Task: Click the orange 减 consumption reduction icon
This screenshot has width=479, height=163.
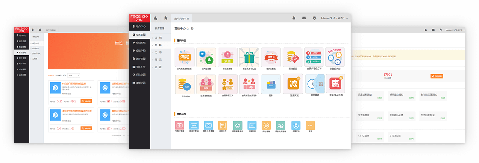Action: pos(293,84)
